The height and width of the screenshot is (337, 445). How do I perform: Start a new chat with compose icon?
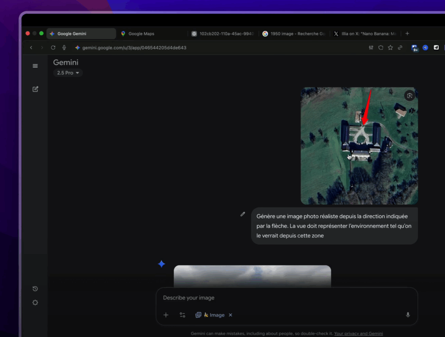pyautogui.click(x=35, y=89)
